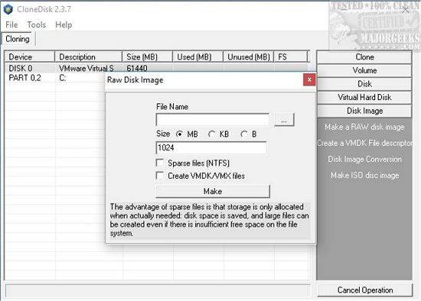Click the 61440 size cell
Viewport: 421px width, 301px height.
pyautogui.click(x=137, y=68)
